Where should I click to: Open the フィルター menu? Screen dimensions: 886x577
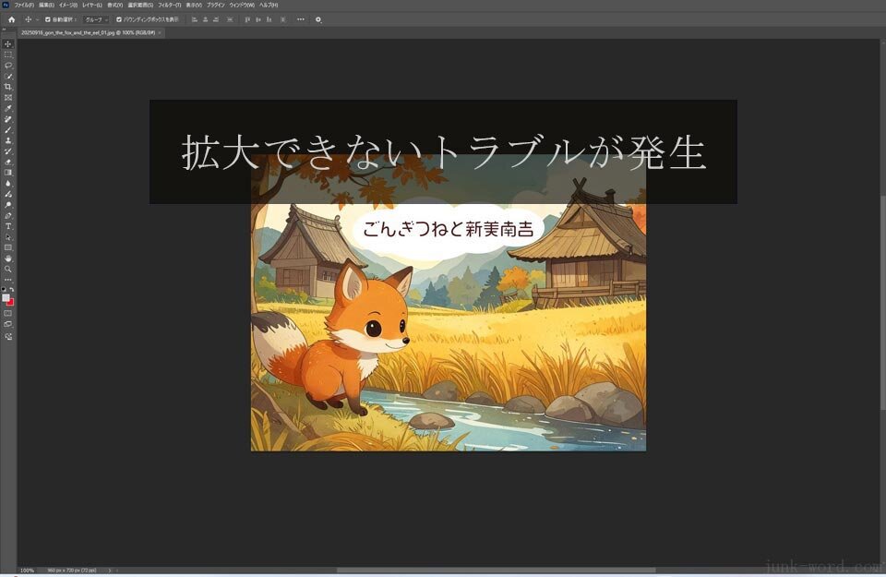pyautogui.click(x=169, y=5)
